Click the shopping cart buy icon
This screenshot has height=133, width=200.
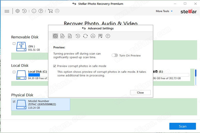[x=50, y=11]
